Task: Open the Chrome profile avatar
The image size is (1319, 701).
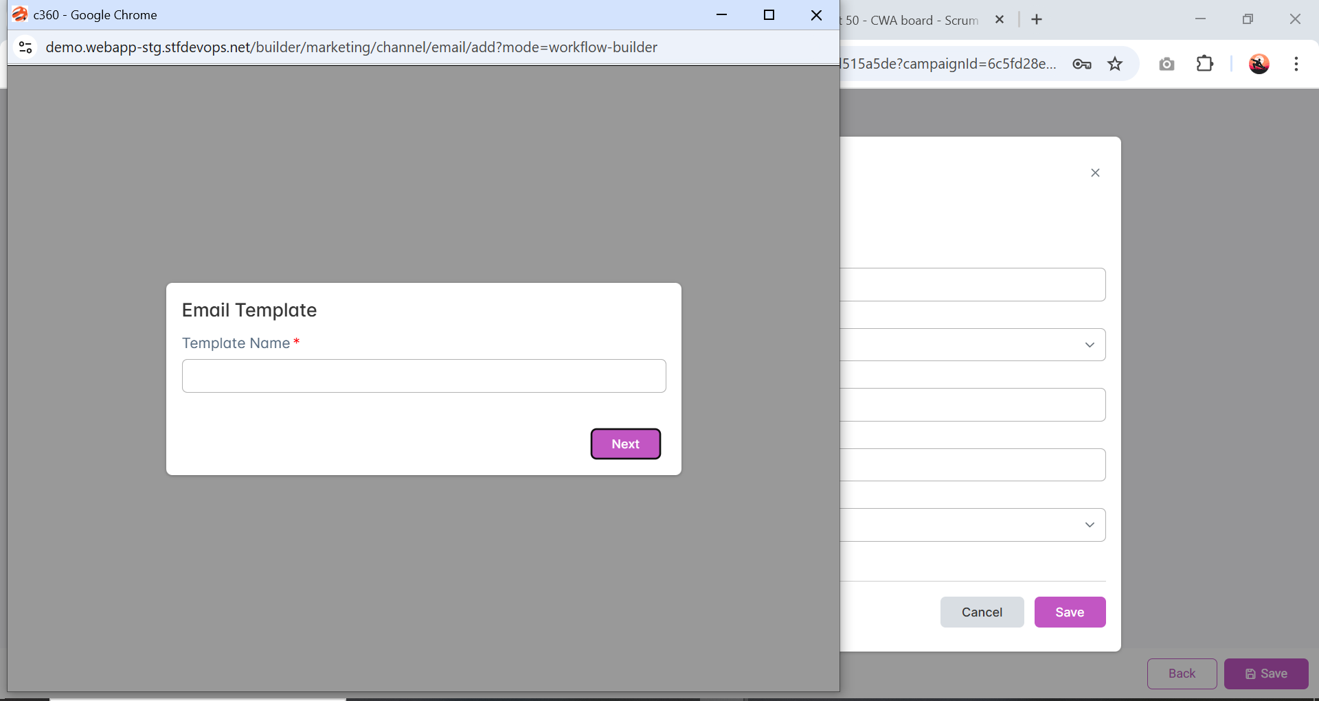Action: pyautogui.click(x=1259, y=64)
